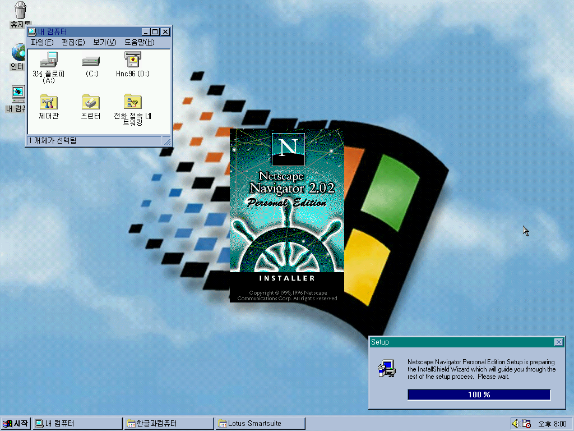574x431 pixels.
Task: Open the 편집(E) menu
Action: (73, 42)
